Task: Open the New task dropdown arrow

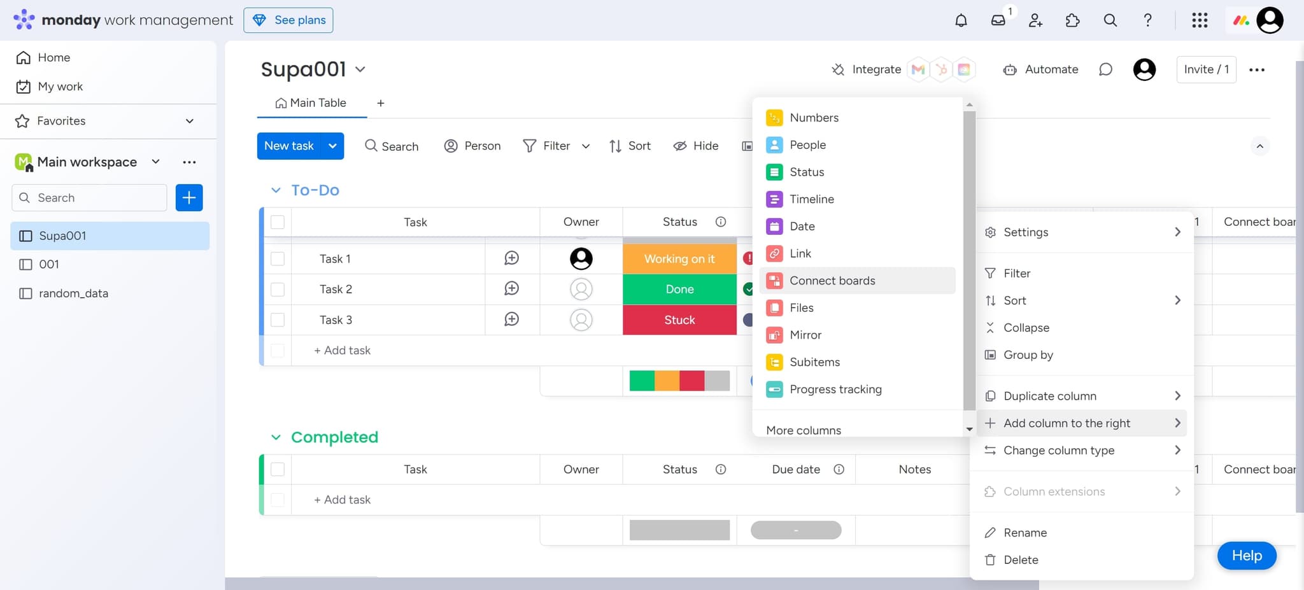Action: point(332,146)
